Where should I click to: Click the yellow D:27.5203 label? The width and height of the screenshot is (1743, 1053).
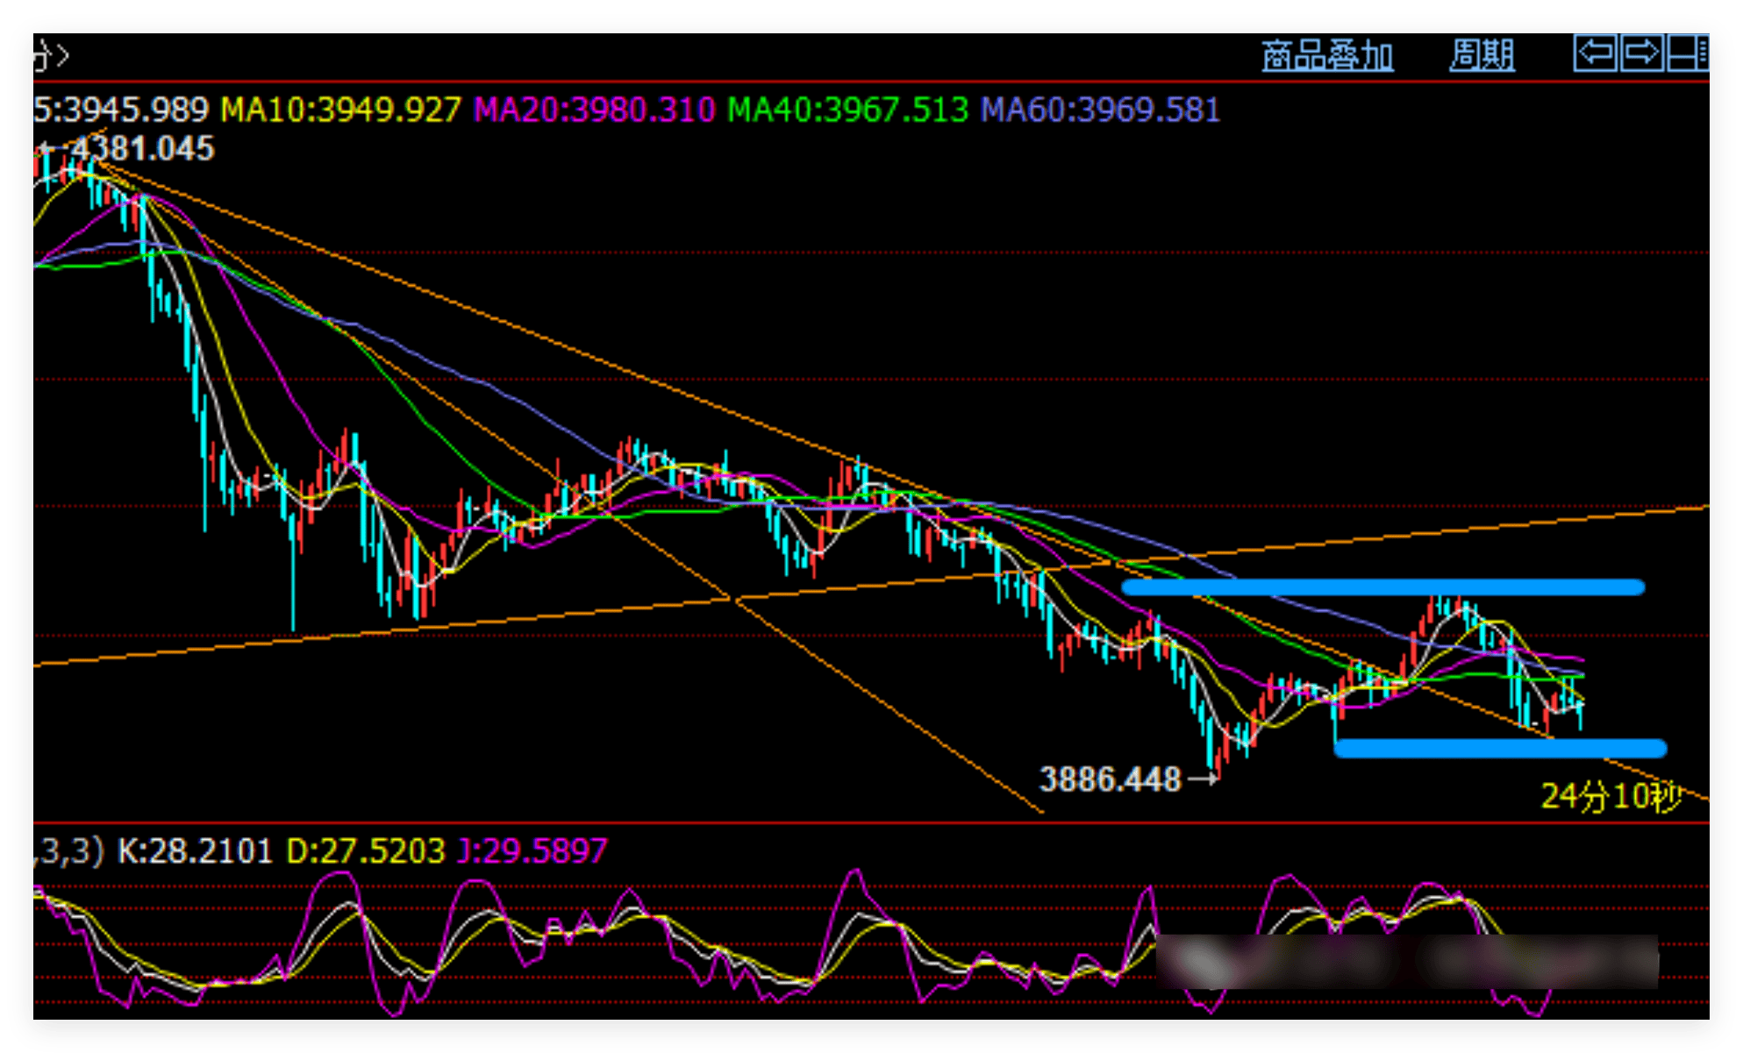(366, 851)
